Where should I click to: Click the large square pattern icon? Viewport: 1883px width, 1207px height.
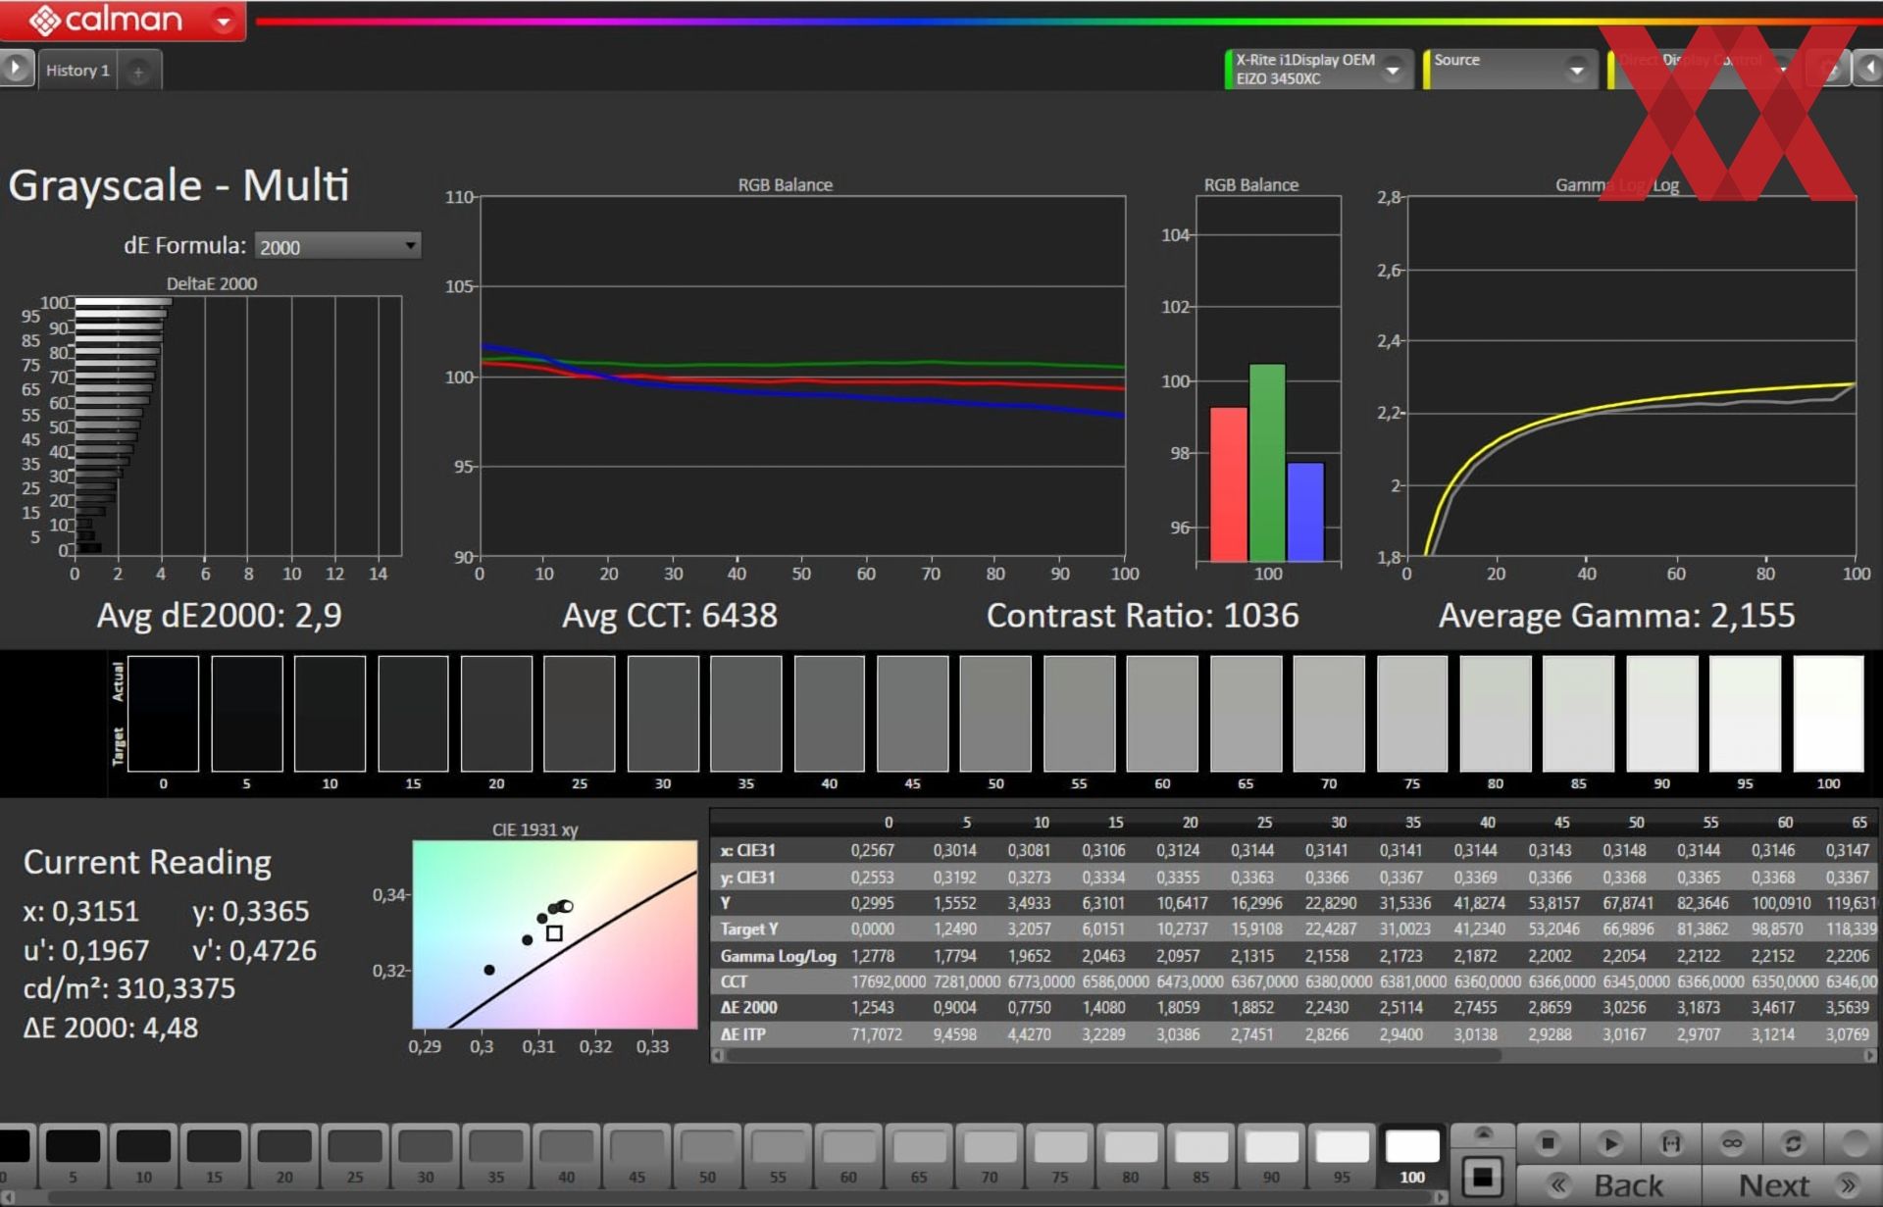coord(1482,1177)
